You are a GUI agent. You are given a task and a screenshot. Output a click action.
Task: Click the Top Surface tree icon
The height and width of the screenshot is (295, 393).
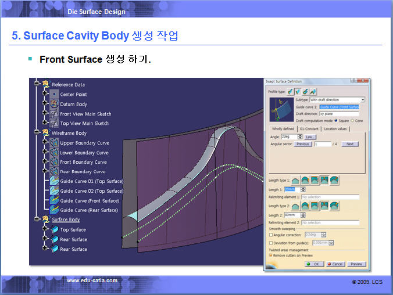[x=54, y=230]
